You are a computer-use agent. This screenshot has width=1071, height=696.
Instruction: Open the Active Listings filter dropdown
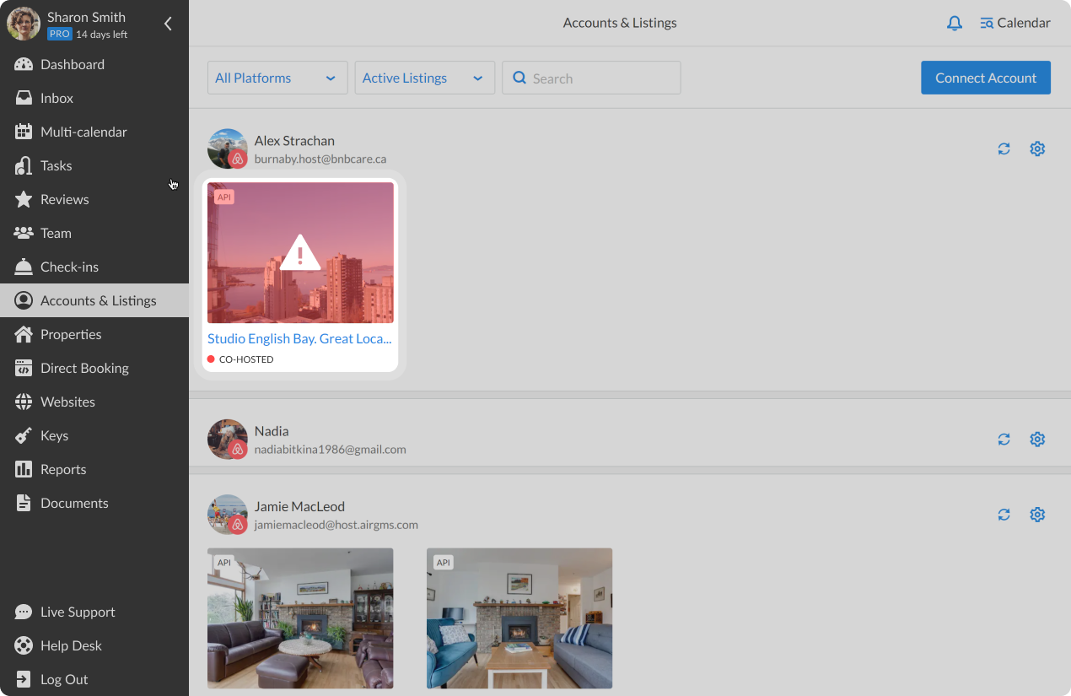[x=425, y=78]
